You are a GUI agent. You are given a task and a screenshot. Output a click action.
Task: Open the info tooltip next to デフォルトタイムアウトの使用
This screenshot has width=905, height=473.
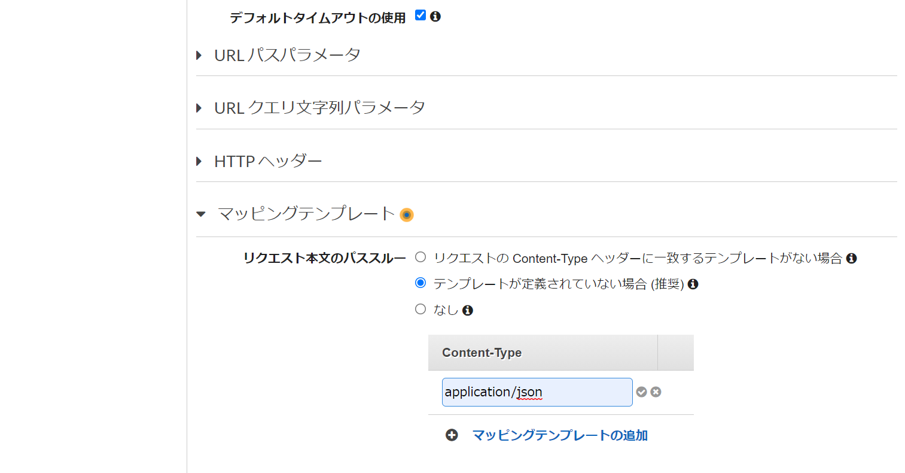435,17
